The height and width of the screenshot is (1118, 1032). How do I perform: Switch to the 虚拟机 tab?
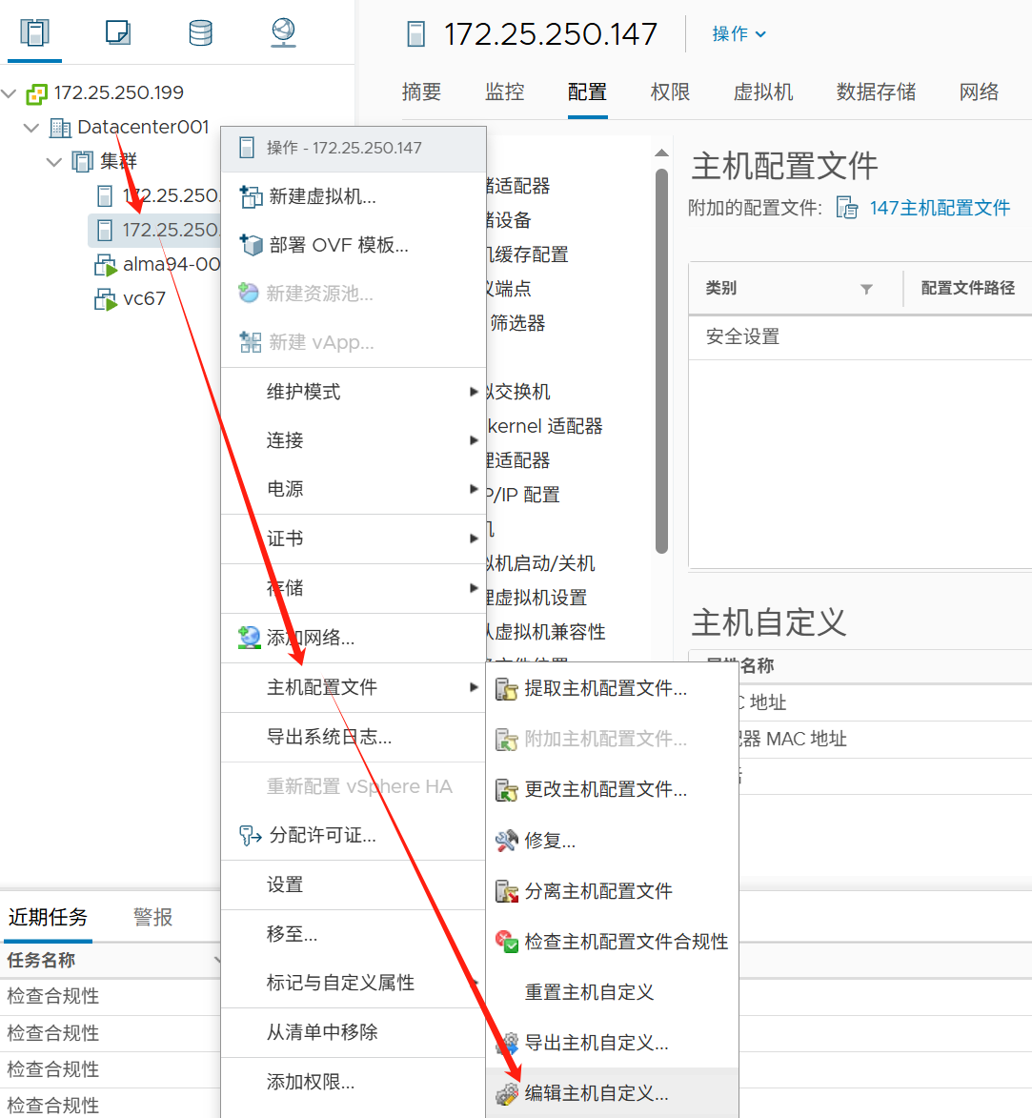coord(763,92)
